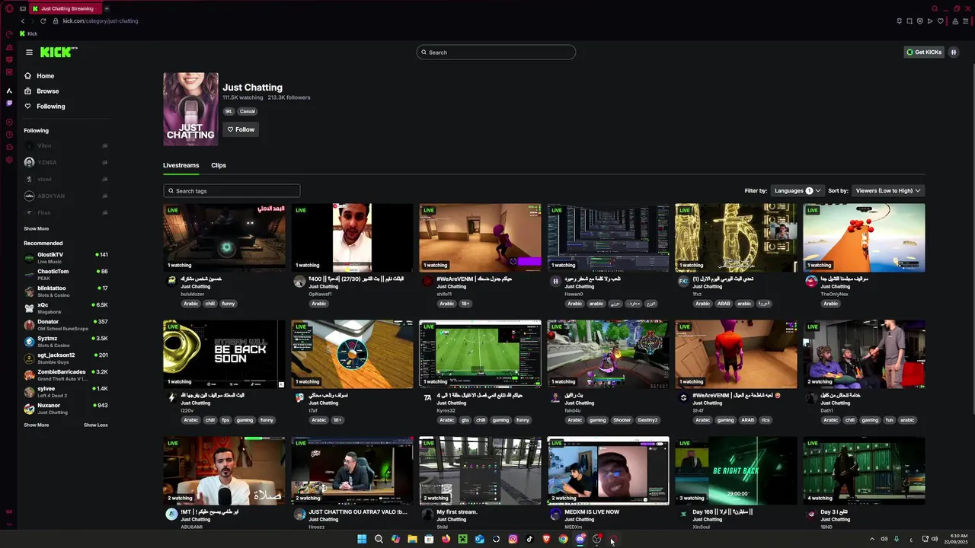Open Windows taskbar Search
The width and height of the screenshot is (975, 548).
tap(379, 539)
